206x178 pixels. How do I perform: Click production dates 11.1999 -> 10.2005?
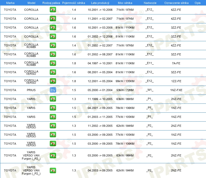(x=100, y=99)
